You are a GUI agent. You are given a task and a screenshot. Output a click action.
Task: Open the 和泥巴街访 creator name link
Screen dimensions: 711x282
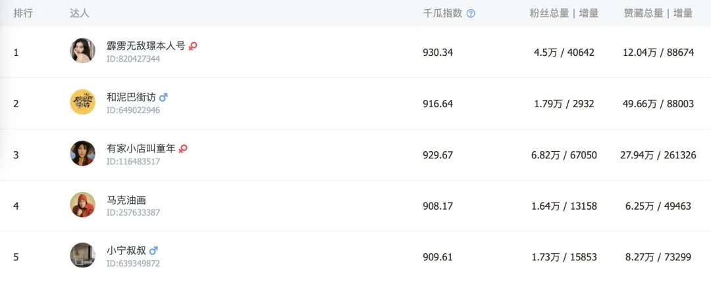pos(131,97)
